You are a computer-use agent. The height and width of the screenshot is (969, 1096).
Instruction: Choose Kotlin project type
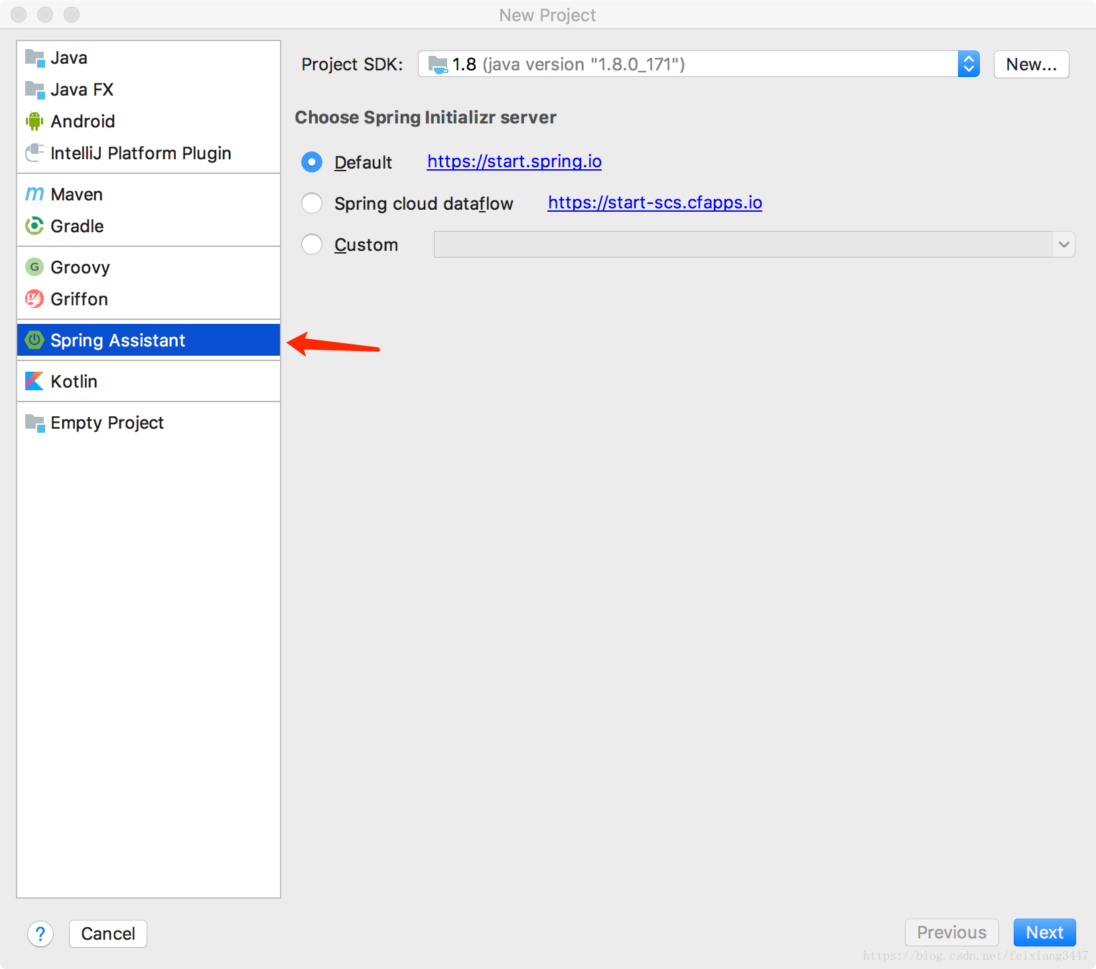(149, 382)
